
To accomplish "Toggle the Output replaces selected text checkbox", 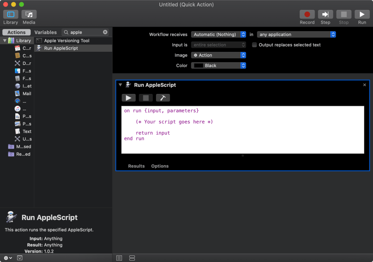I will 254,45.
